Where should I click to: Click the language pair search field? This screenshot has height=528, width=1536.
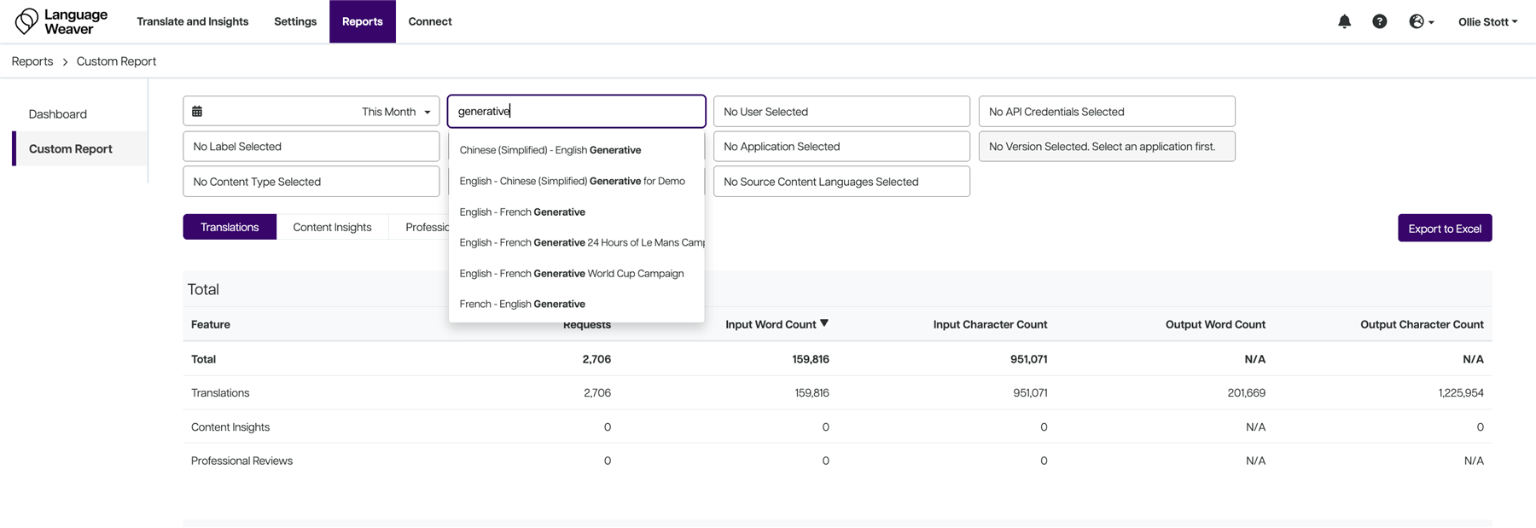576,112
